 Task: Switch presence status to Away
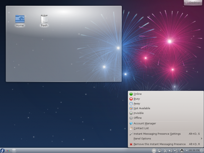click(137, 103)
